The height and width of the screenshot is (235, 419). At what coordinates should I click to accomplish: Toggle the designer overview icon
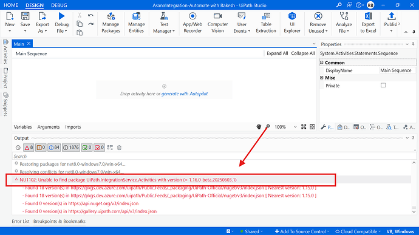pos(312,127)
